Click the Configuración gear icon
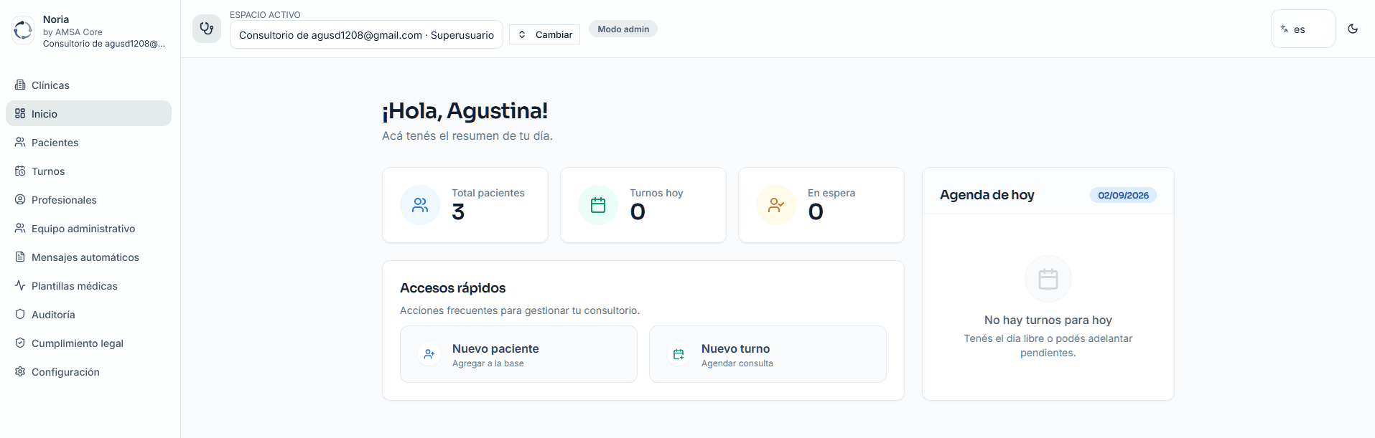 [x=20, y=371]
